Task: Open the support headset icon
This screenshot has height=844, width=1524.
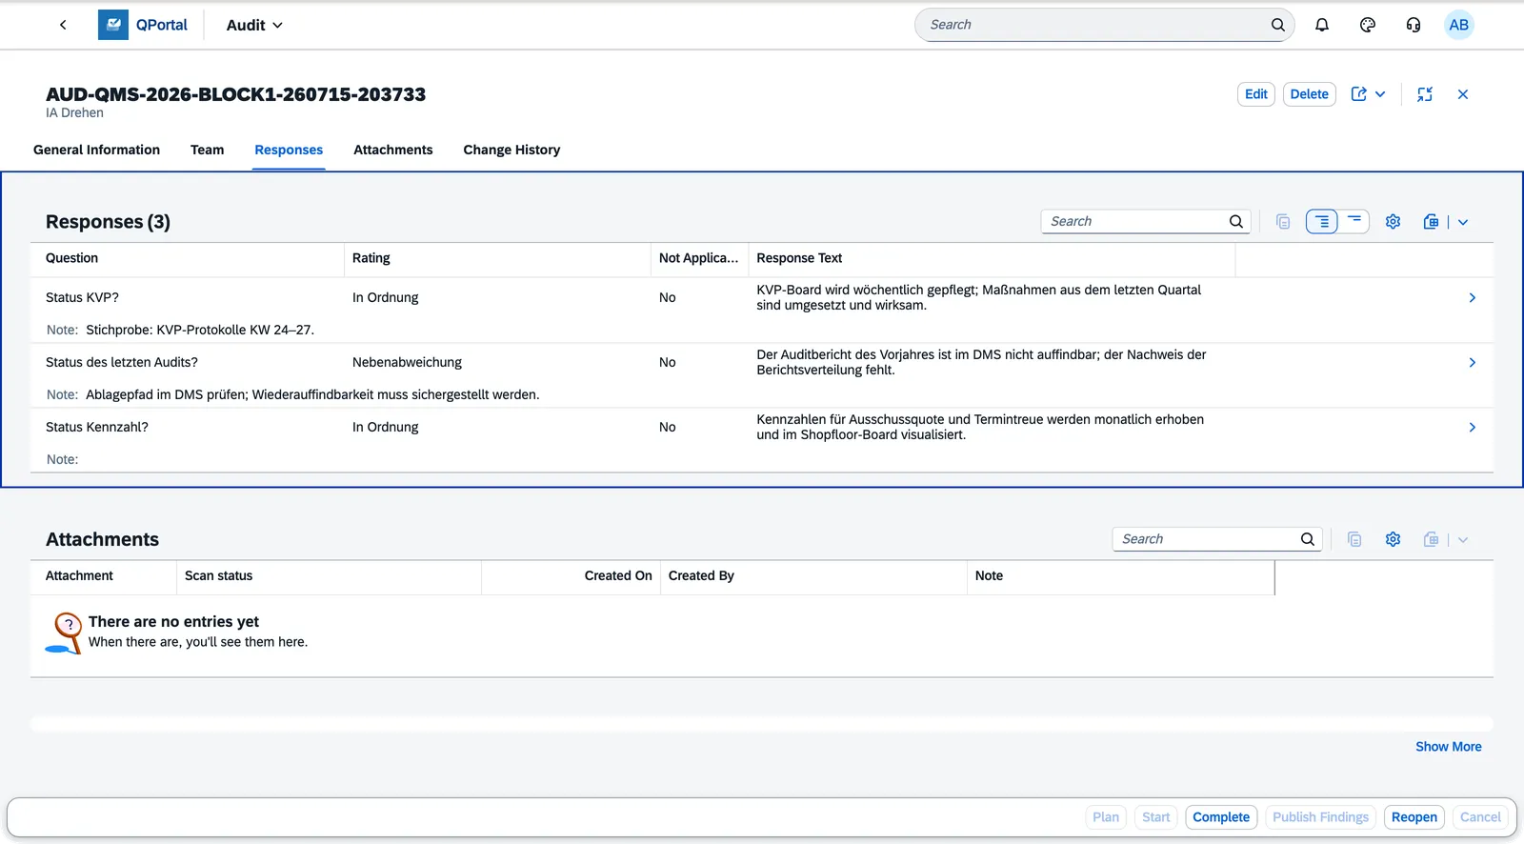Action: pyautogui.click(x=1414, y=25)
